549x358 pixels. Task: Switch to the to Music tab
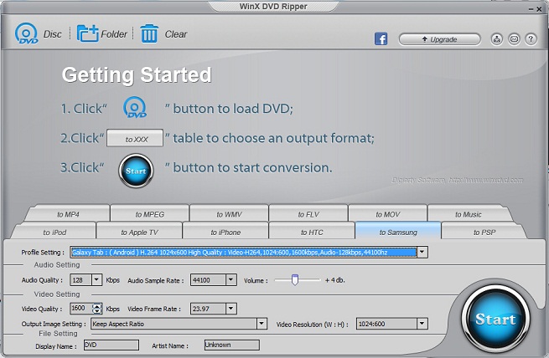pos(469,214)
